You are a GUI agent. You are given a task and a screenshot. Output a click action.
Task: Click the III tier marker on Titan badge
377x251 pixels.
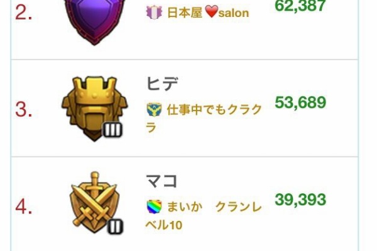(112, 130)
